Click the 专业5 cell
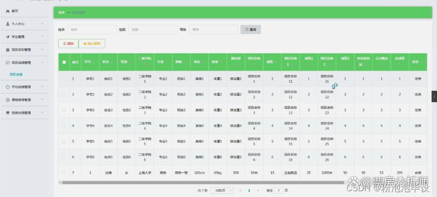The width and height of the screenshot is (437, 197). [x=163, y=141]
